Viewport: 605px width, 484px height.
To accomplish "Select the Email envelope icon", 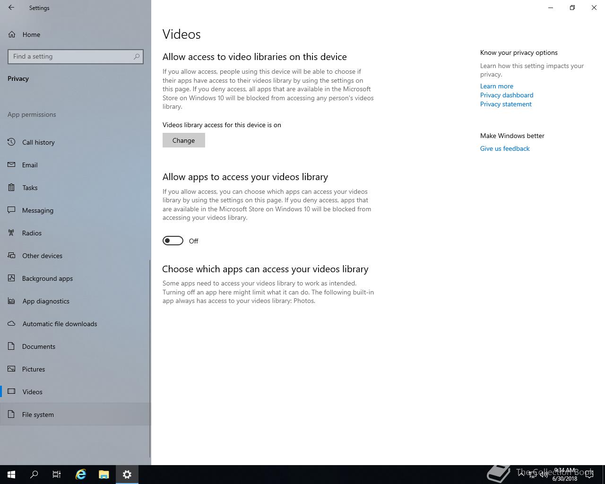I will pyautogui.click(x=12, y=165).
